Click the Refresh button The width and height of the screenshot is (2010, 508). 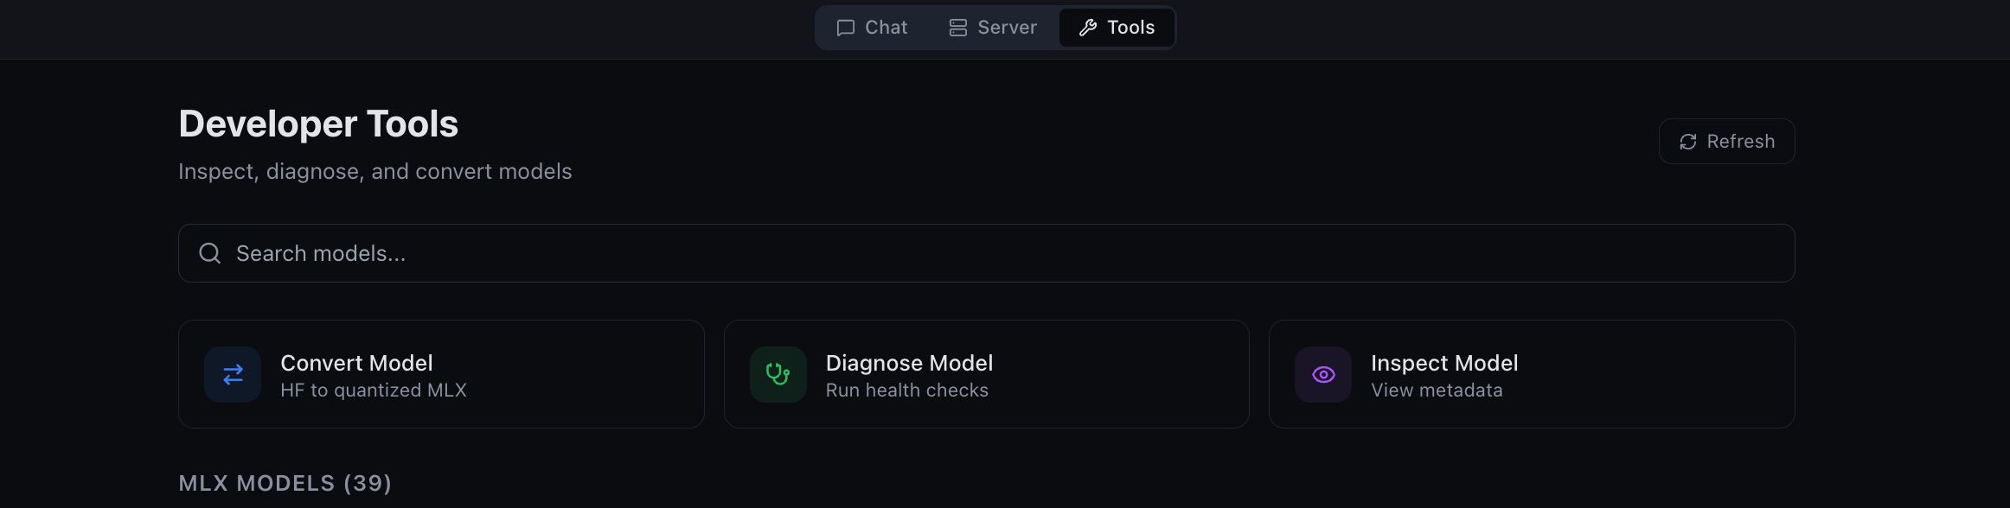(x=1726, y=141)
